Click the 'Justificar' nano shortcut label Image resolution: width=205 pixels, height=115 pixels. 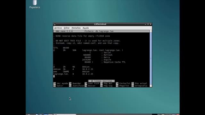(x=78, y=86)
